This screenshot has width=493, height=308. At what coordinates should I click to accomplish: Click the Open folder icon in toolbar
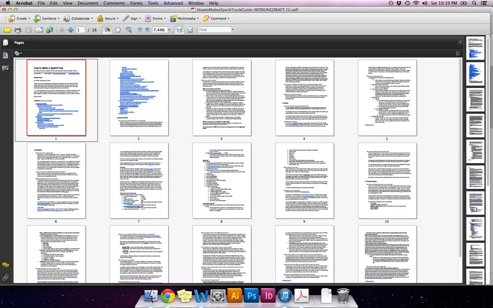[x=7, y=30]
